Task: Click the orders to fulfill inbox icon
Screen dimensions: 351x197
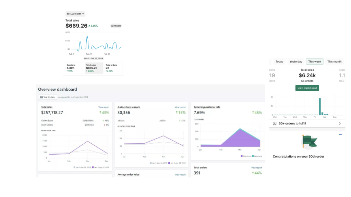Action: [x=275, y=123]
